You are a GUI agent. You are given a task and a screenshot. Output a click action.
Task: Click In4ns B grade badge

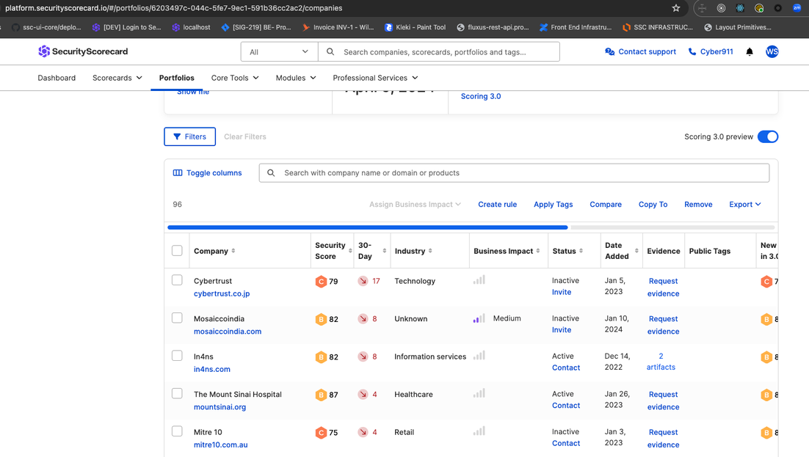click(x=321, y=357)
